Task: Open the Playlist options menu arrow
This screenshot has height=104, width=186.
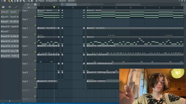Action: pyautogui.click(x=2, y=1)
